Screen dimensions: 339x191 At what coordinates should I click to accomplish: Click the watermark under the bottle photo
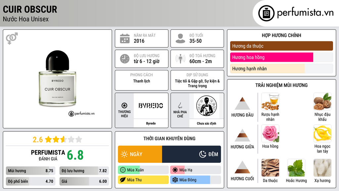81,113
